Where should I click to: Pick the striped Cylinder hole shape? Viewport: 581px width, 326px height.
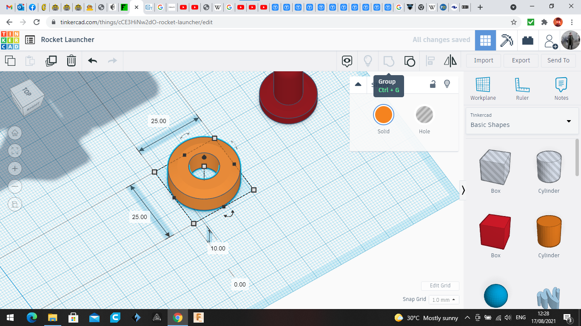[x=549, y=167]
